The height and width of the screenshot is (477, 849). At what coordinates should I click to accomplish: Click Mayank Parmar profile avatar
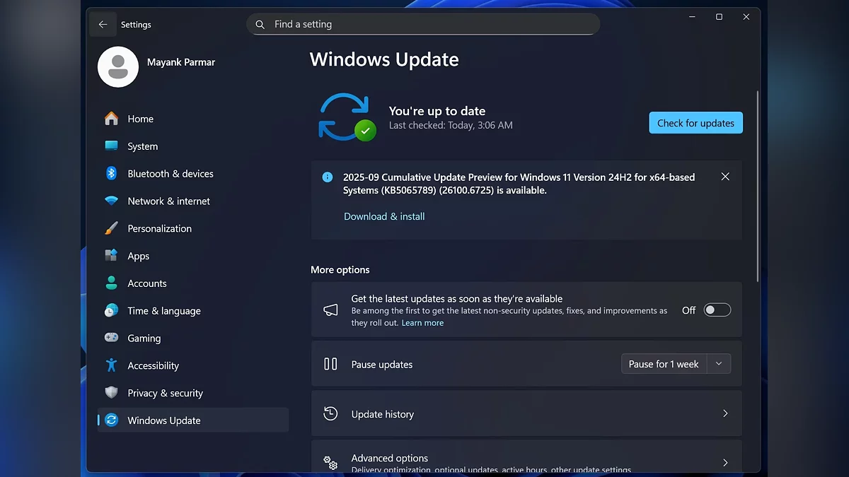pyautogui.click(x=118, y=67)
